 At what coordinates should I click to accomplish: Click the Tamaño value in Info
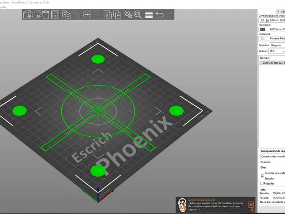click(x=279, y=193)
